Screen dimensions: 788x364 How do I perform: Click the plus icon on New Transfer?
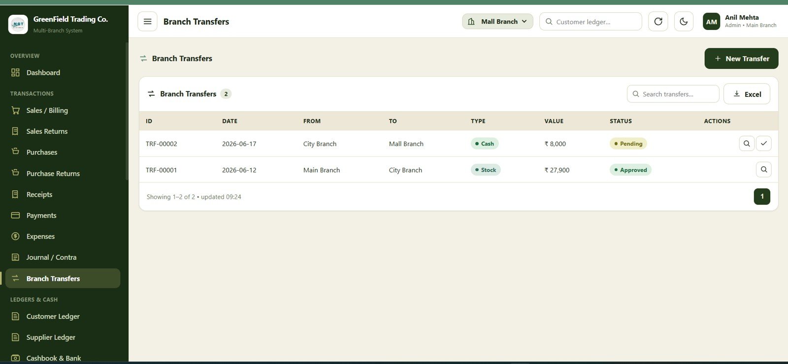point(718,59)
